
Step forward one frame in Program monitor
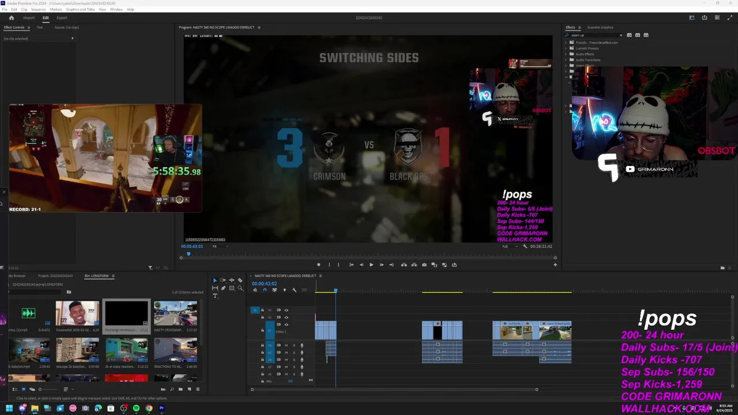pyautogui.click(x=381, y=265)
